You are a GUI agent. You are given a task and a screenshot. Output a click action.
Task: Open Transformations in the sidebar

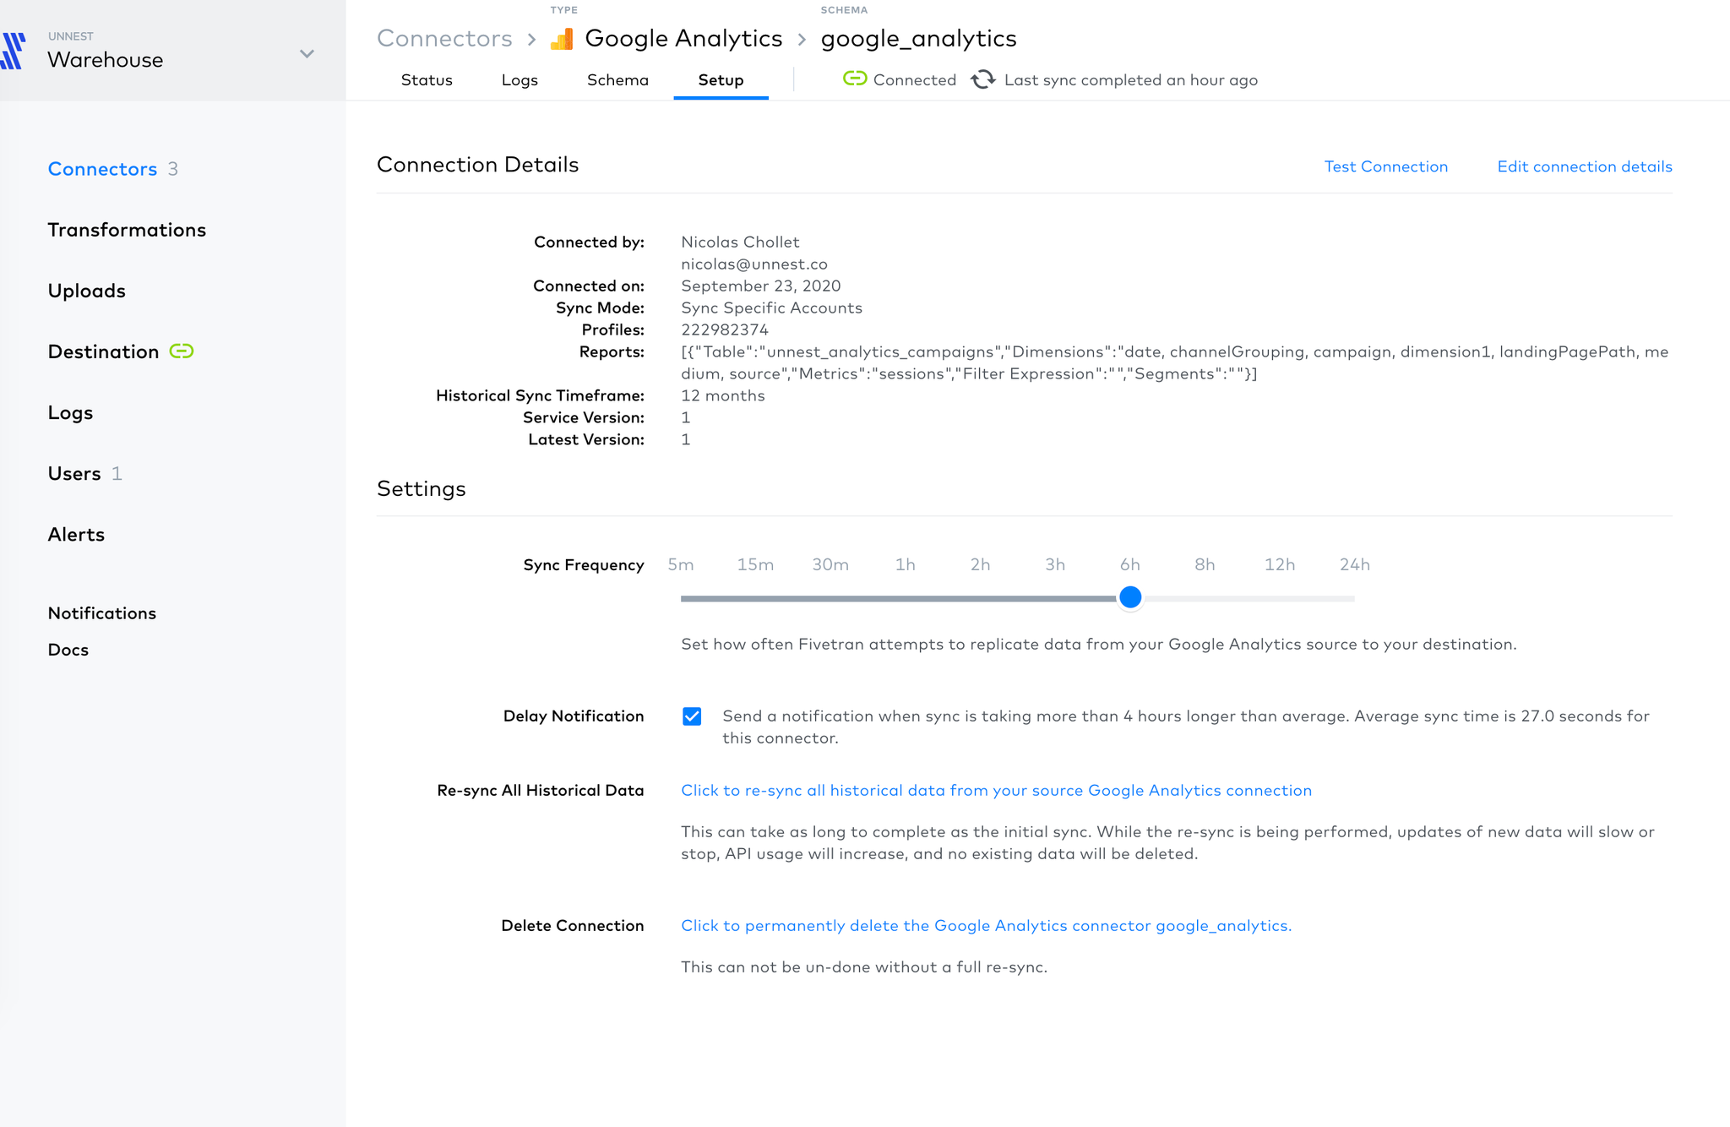127,230
